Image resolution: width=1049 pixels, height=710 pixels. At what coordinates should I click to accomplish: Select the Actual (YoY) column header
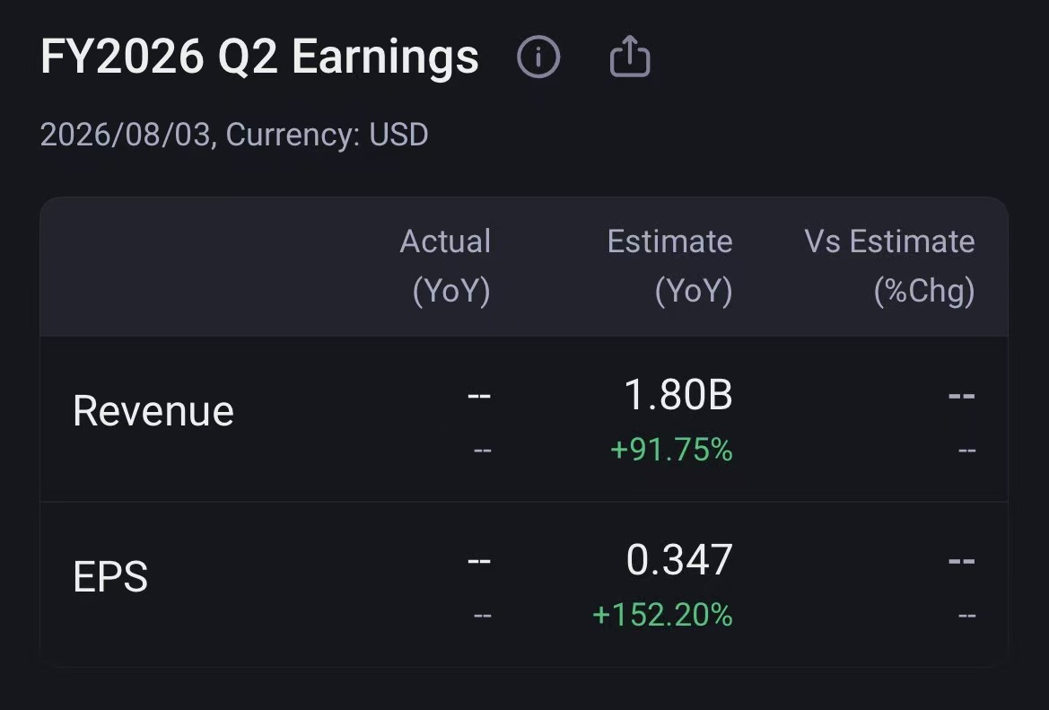coord(446,267)
